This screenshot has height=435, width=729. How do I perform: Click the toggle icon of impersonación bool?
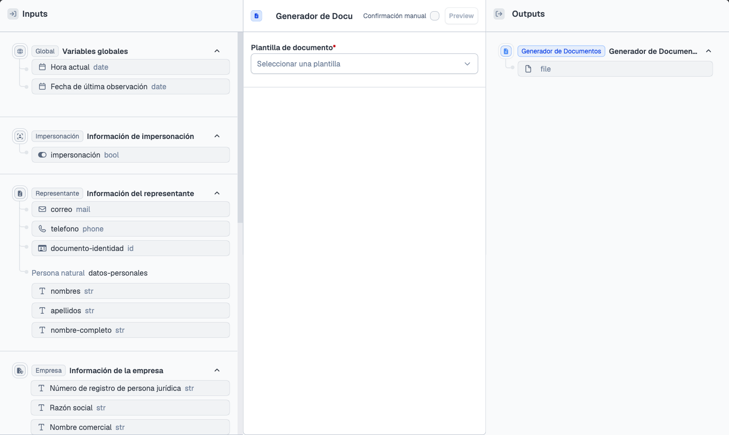pyautogui.click(x=42, y=155)
